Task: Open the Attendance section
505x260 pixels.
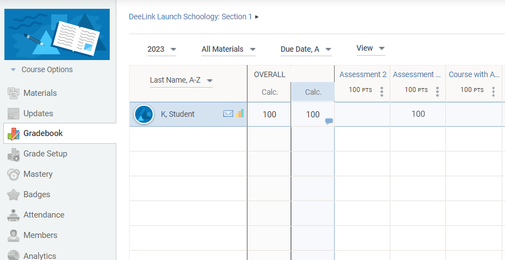Action: (44, 215)
